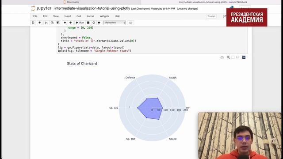283x159 pixels.
Task: Click the 100 radial tick label
Action: click(x=165, y=110)
